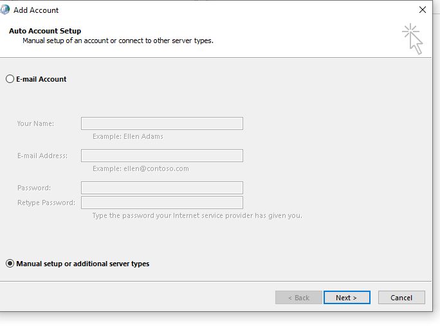
Task: Click the Internet service provider password hint
Action: [x=197, y=215]
